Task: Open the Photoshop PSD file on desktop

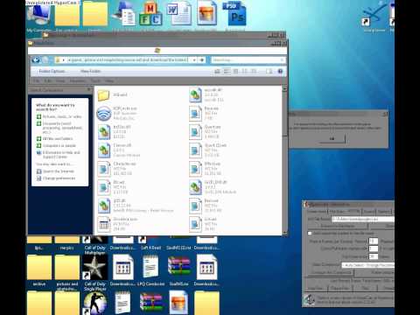Action: (234, 13)
